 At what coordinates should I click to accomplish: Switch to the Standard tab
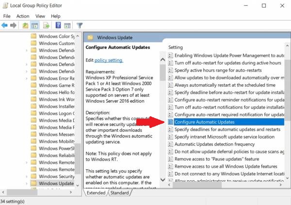(119, 193)
